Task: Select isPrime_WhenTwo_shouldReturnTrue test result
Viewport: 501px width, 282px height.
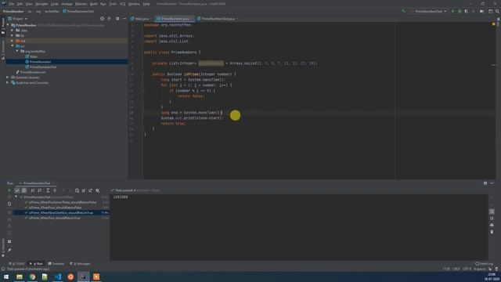Action: coord(55,218)
